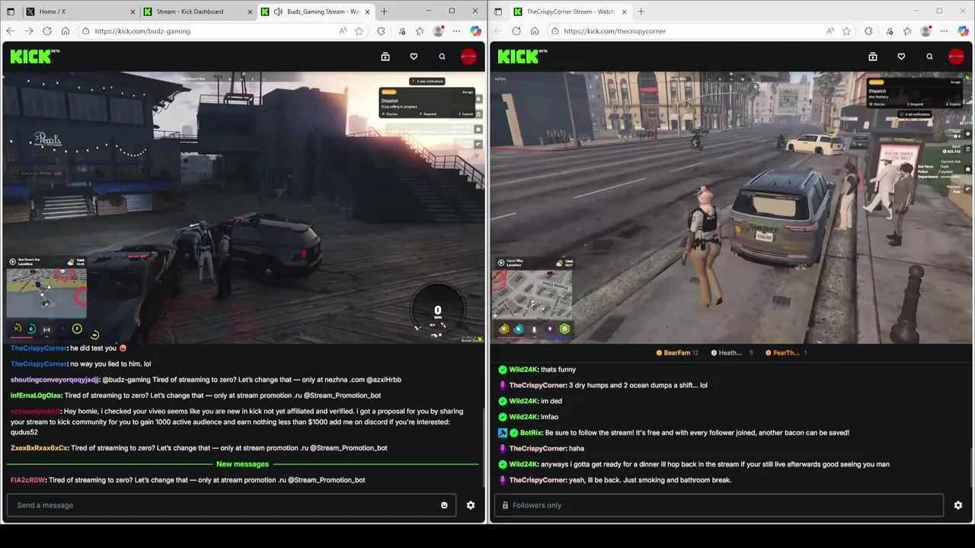Mute the Budz_Gaming Stream tab audio
This screenshot has width=975, height=548.
278,11
